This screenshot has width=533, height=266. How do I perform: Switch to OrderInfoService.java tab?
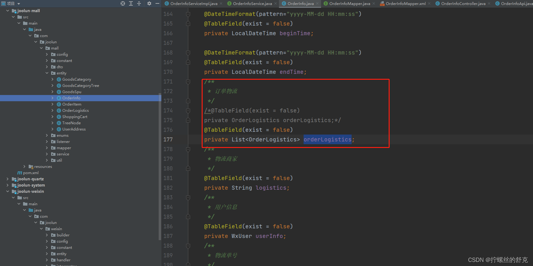tap(252, 4)
